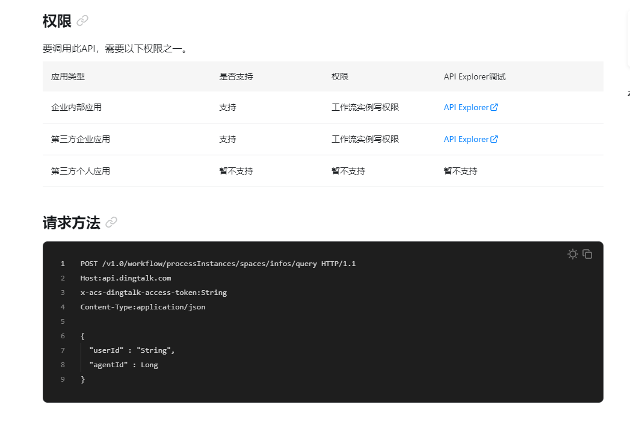The height and width of the screenshot is (431, 630).
Task: Click the Host:api.dingtalk.com code line
Action: [x=125, y=278]
